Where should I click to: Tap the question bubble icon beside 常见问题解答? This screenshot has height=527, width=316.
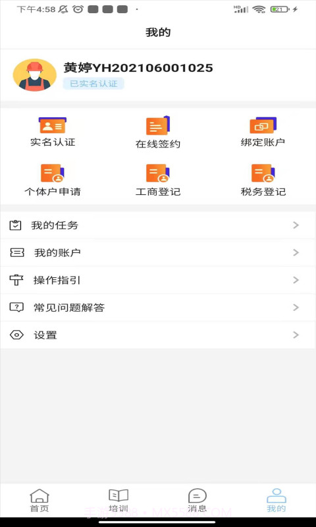point(16,307)
